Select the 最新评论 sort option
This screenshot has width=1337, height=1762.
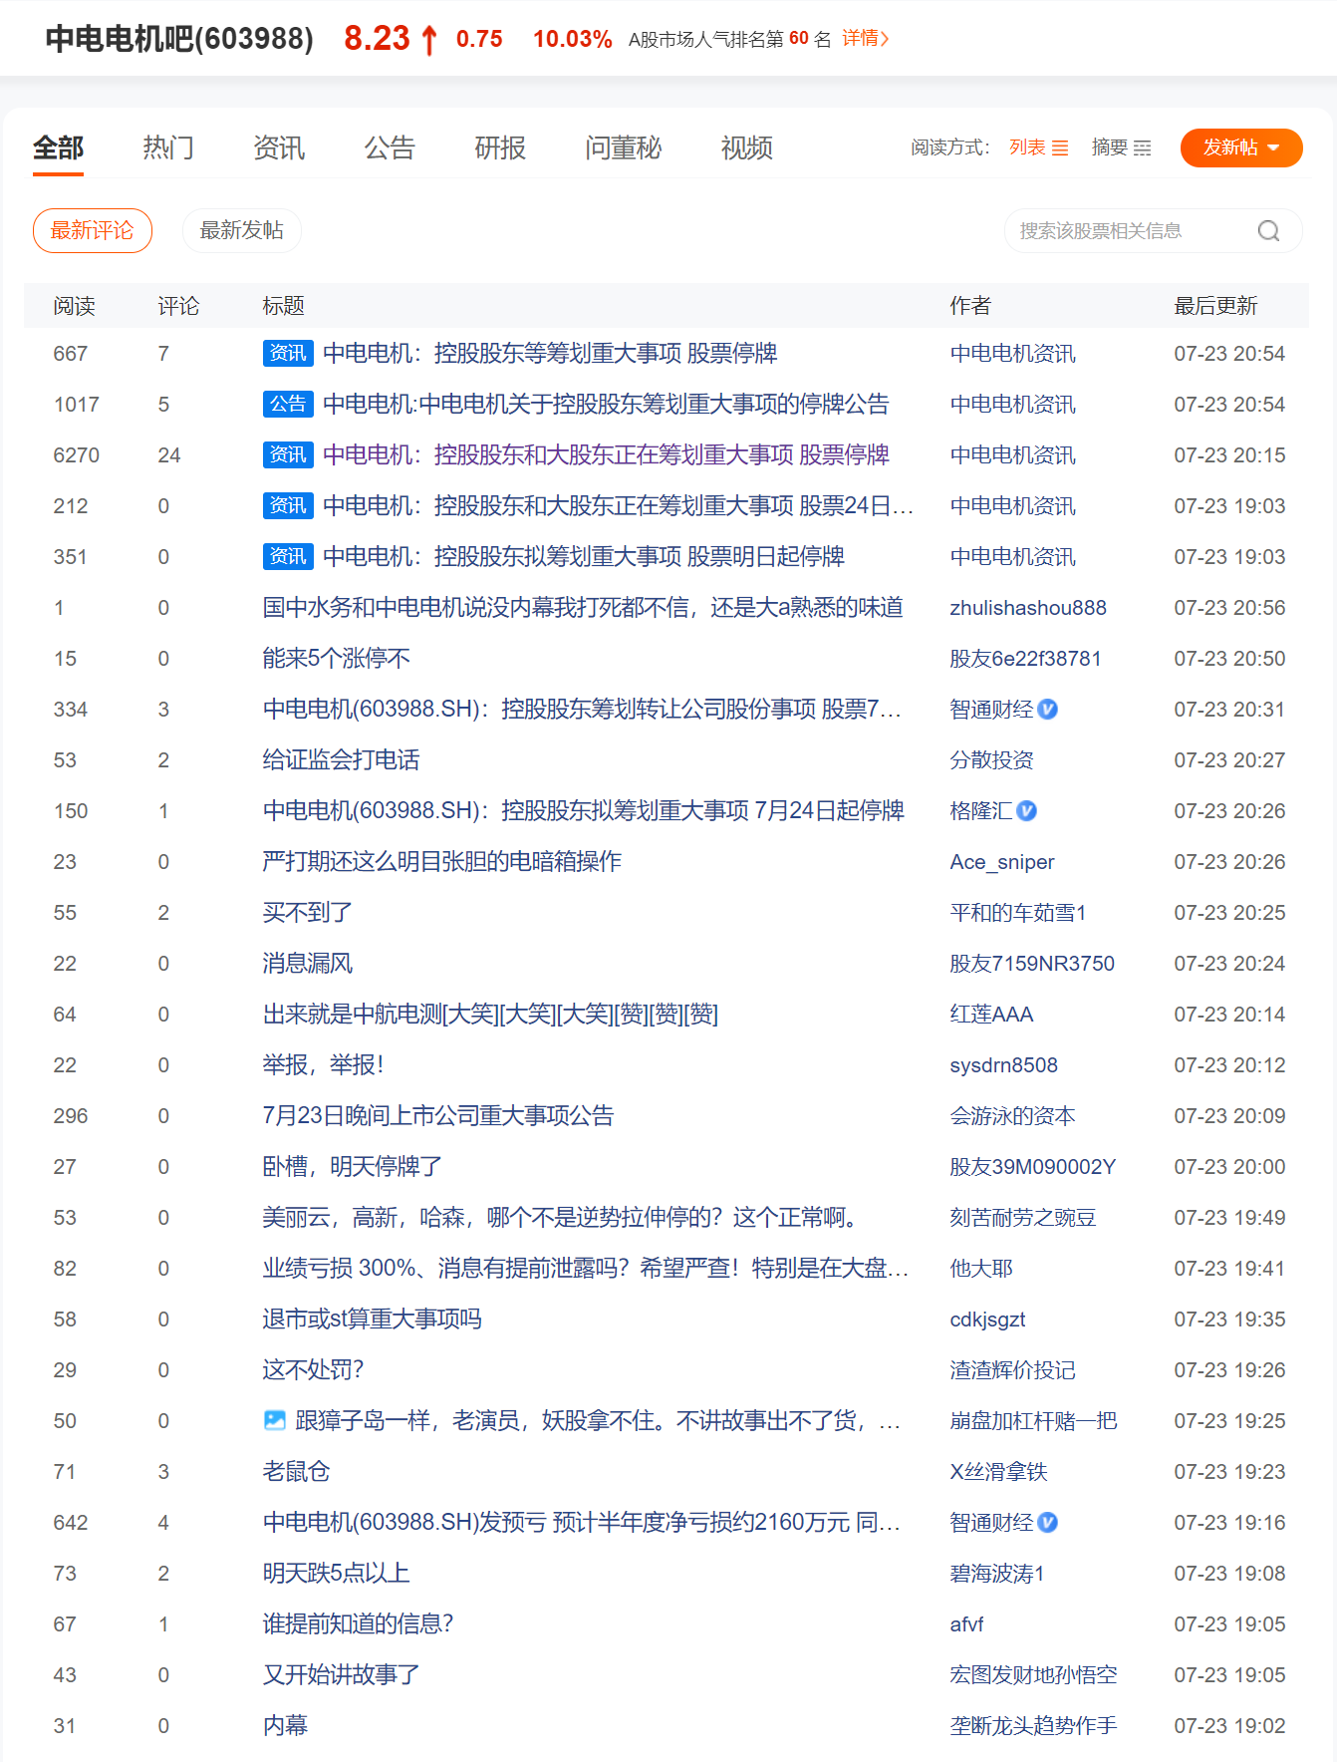click(x=93, y=230)
